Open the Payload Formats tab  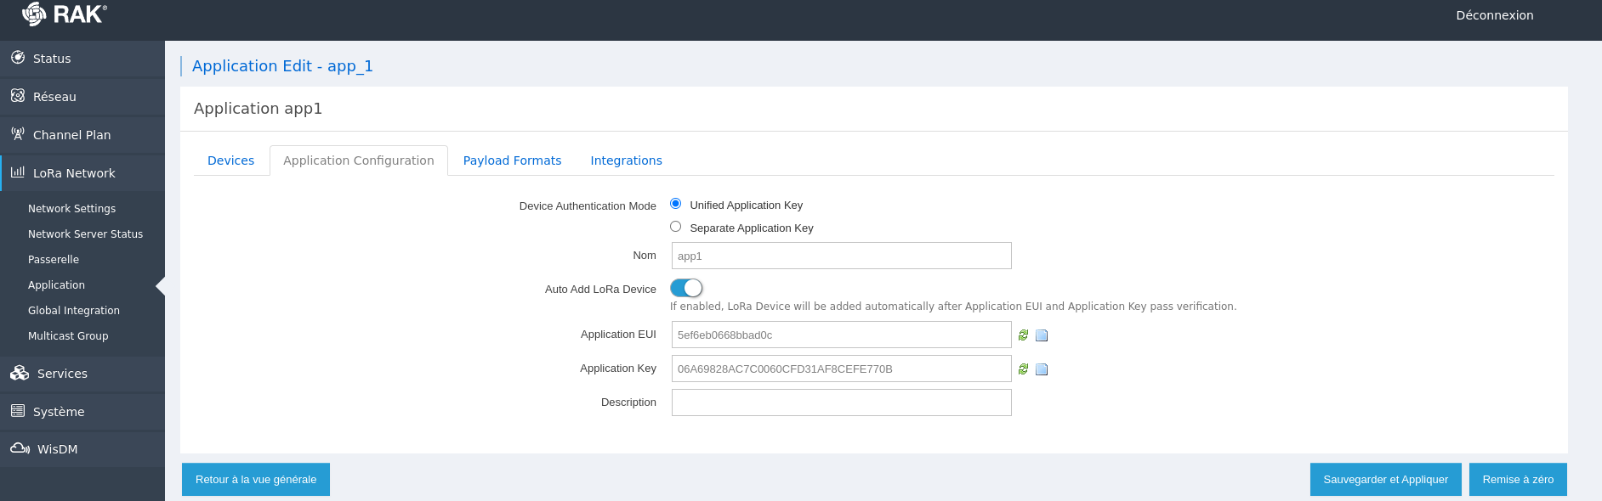click(x=512, y=160)
